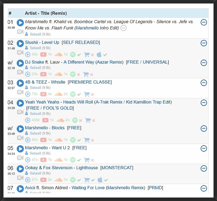Open more options for Want U 2

click(204, 148)
